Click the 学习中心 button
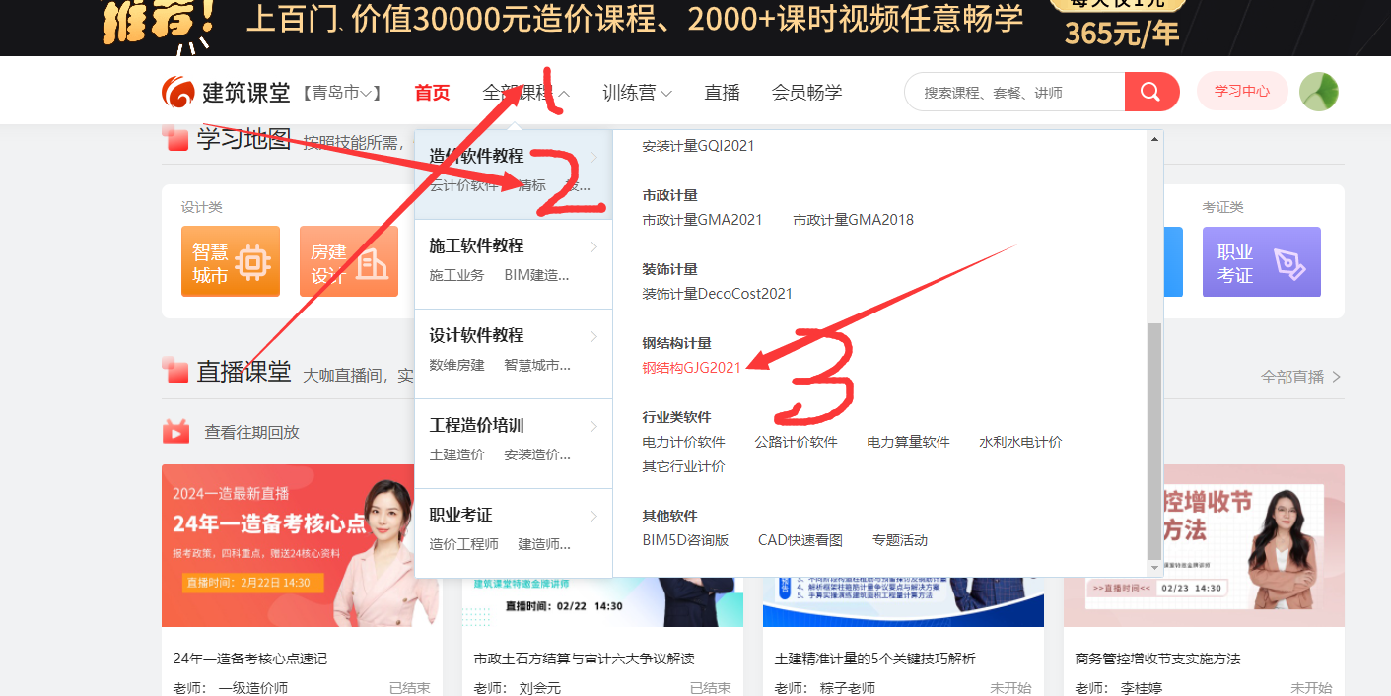1391x696 pixels. pyautogui.click(x=1242, y=91)
